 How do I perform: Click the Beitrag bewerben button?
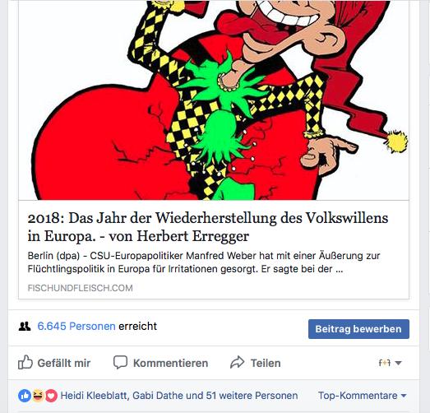358,329
